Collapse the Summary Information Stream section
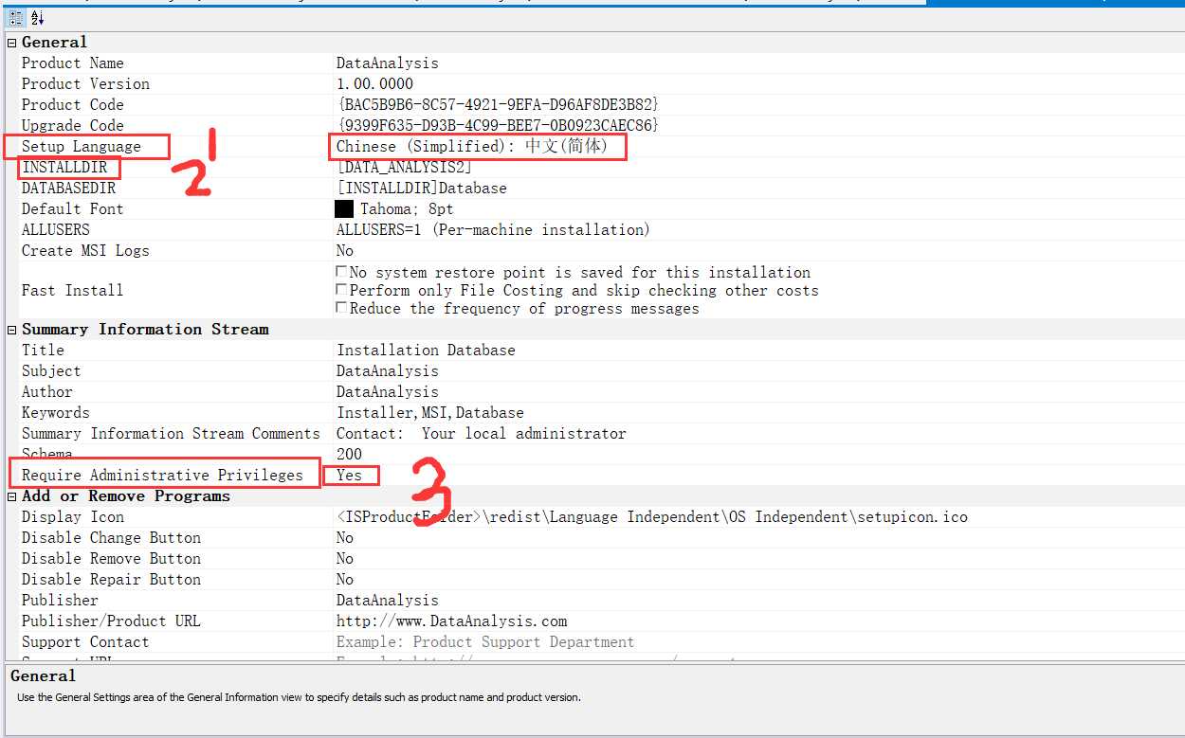Viewport: 1185px width, 738px height. pyautogui.click(x=12, y=330)
